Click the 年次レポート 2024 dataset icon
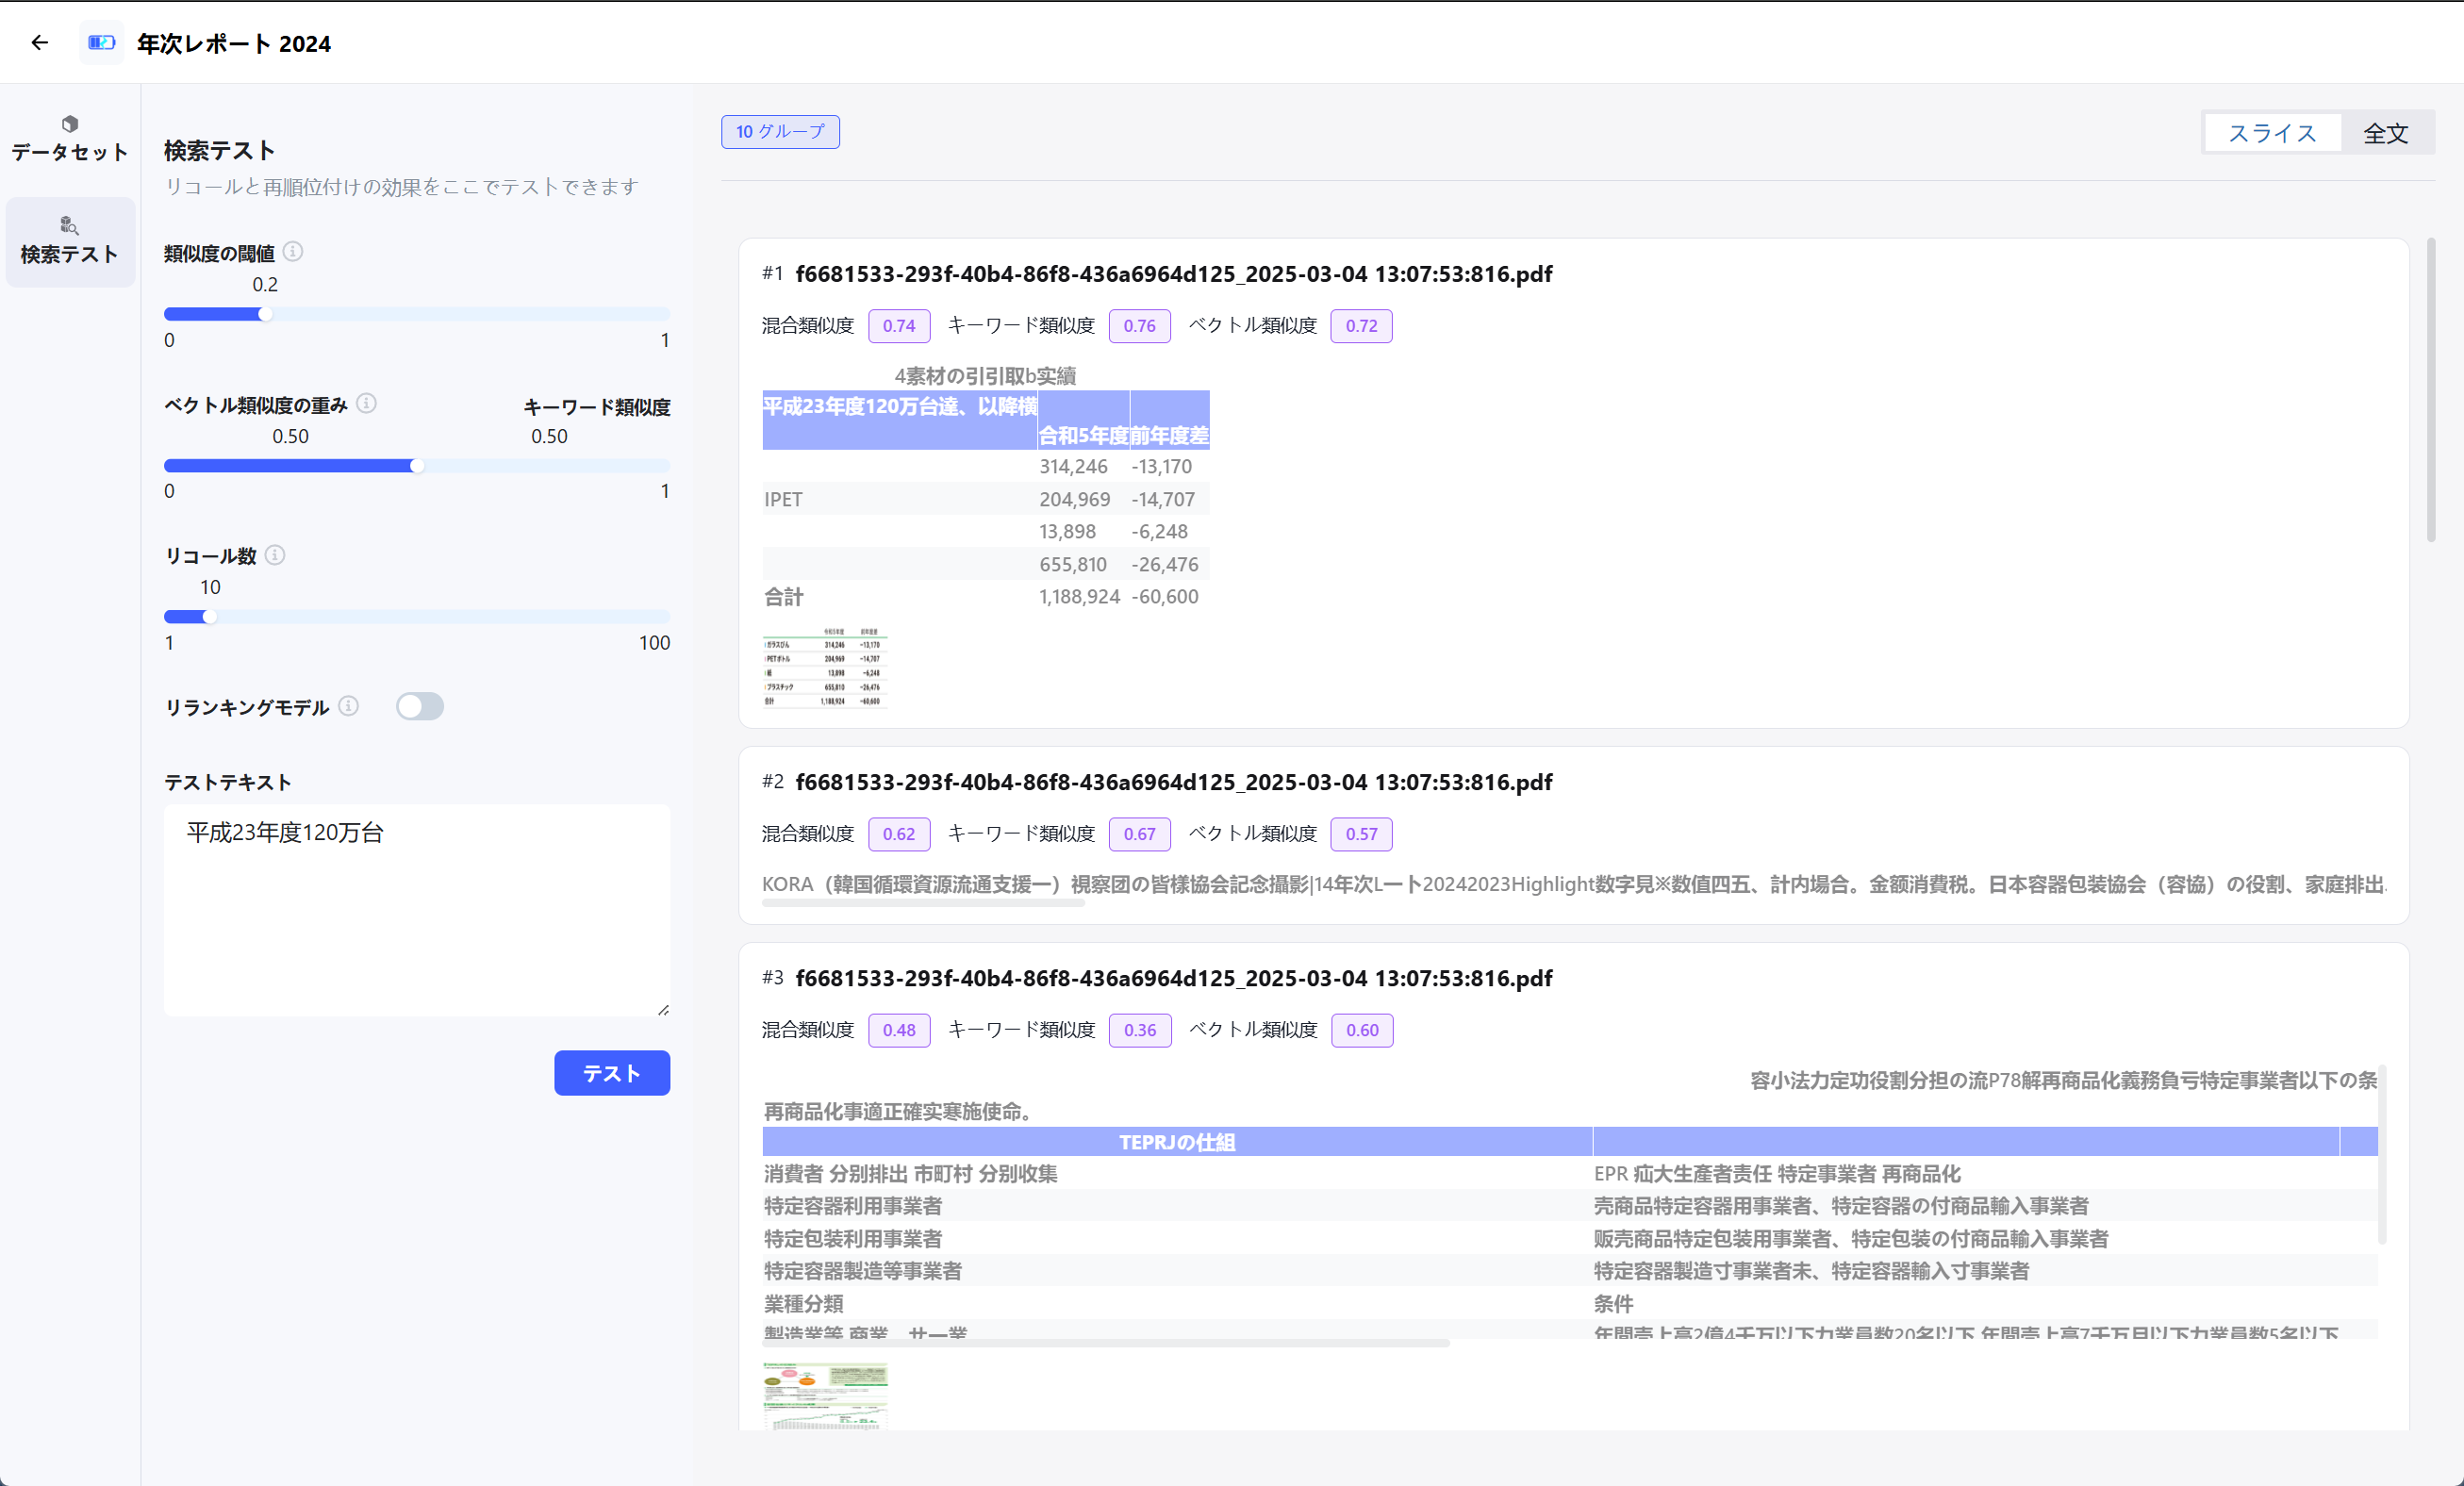Screen dimensions: 2464x1486 point(101,42)
